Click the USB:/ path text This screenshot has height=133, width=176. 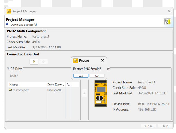click(x=14, y=76)
